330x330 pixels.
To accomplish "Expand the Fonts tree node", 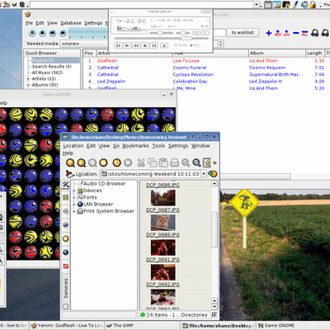I will [x=74, y=197].
